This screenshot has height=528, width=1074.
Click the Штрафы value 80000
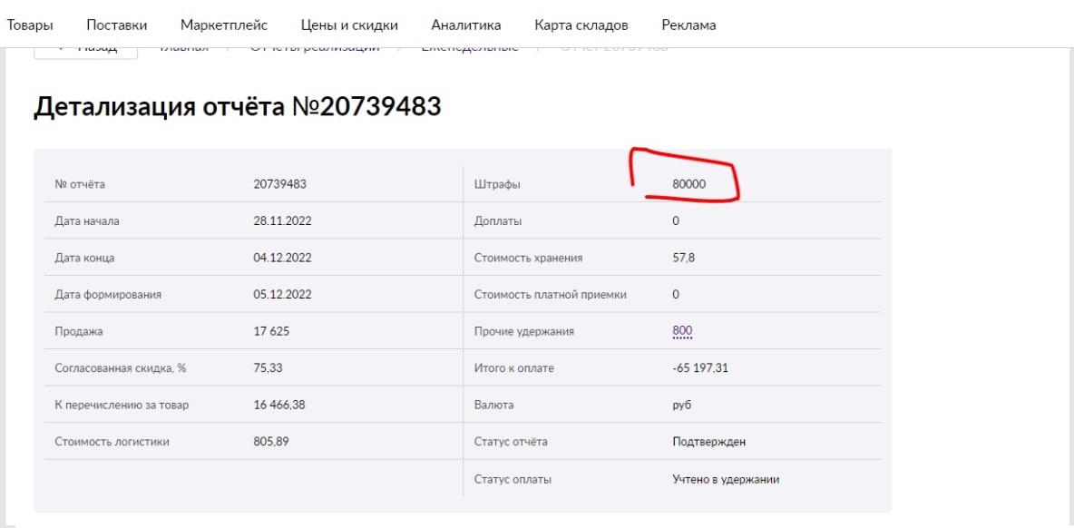point(688,184)
